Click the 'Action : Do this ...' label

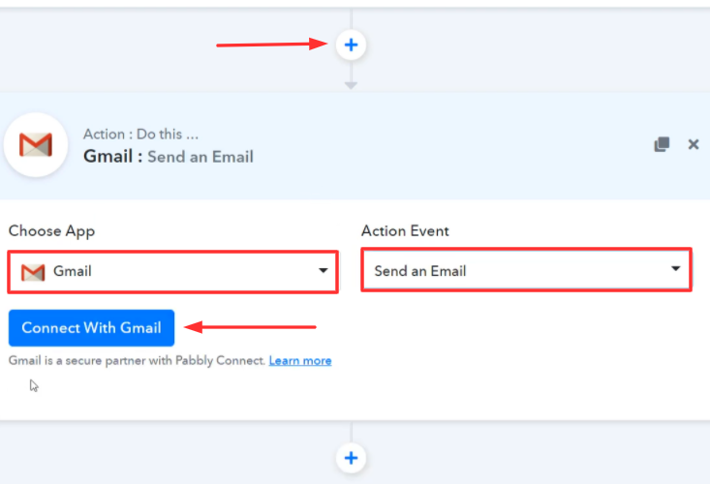[x=140, y=134]
